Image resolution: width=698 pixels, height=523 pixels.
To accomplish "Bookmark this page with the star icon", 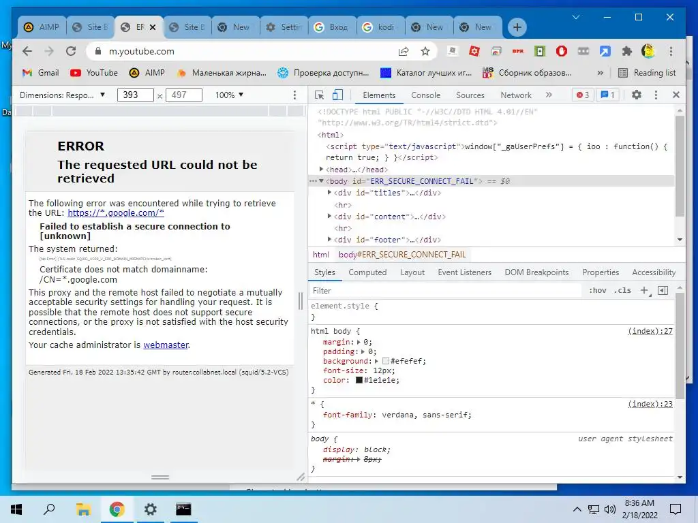I will (425, 51).
